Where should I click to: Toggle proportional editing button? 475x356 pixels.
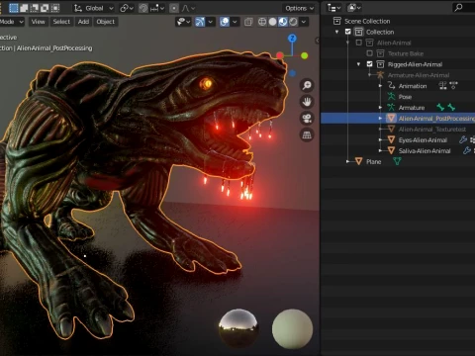coord(174,8)
